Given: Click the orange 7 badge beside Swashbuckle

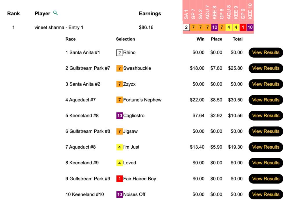Looking at the screenshot, I should tap(119, 68).
